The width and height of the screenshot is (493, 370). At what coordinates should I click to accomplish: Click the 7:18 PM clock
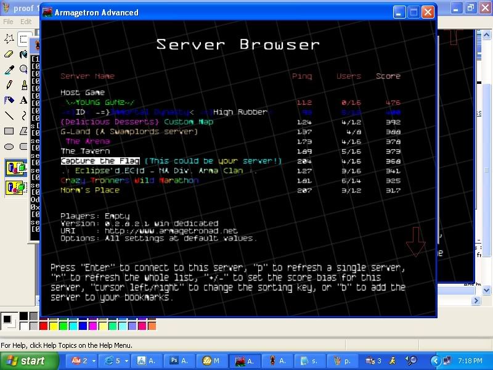point(470,361)
